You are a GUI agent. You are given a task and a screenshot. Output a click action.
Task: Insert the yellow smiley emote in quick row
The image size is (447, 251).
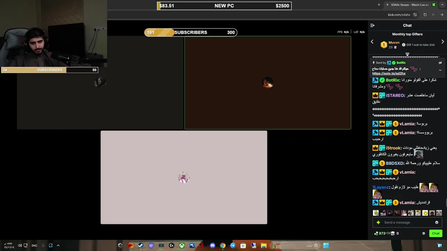point(425,213)
